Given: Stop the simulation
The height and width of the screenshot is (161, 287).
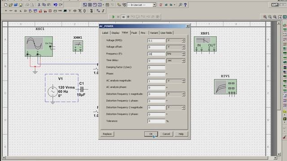Looking at the screenshot, I should coord(123,17).
